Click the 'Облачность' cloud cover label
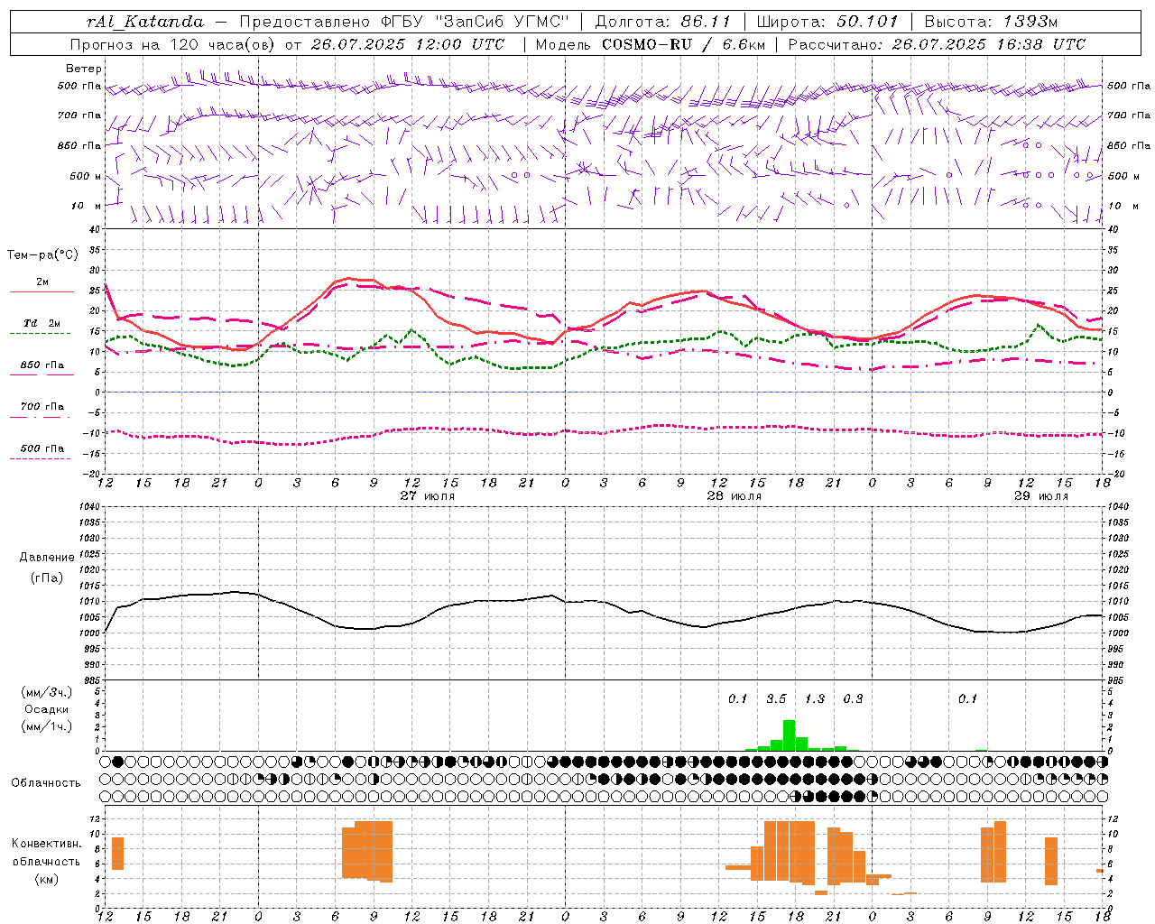The height and width of the screenshot is (924, 1155). (x=46, y=783)
